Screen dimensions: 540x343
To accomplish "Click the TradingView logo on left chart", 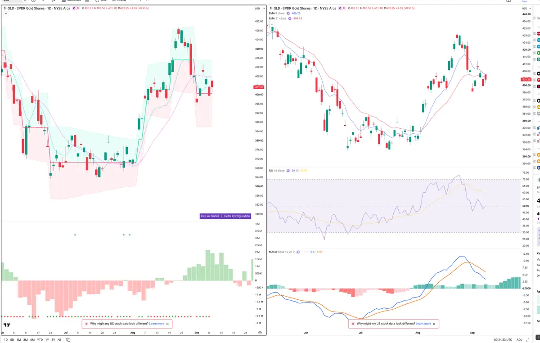I will (x=7, y=325).
